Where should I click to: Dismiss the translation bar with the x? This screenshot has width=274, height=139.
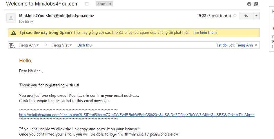(x=256, y=45)
